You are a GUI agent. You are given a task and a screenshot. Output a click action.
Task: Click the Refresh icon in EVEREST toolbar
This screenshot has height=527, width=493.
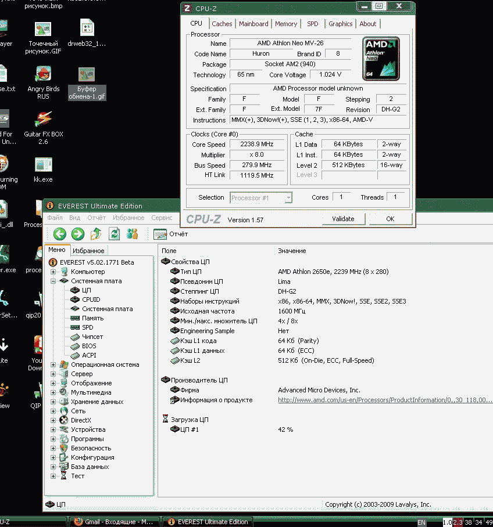(x=115, y=234)
